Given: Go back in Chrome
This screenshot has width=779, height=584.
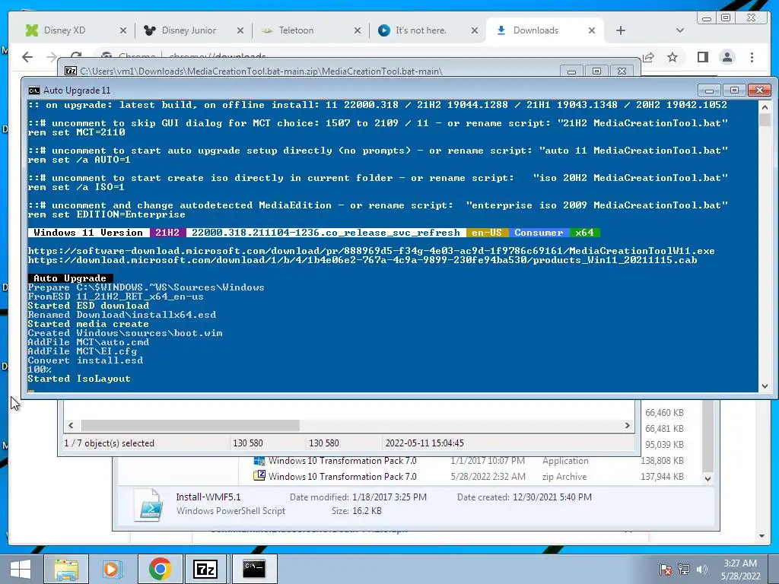Looking at the screenshot, I should pos(27,57).
